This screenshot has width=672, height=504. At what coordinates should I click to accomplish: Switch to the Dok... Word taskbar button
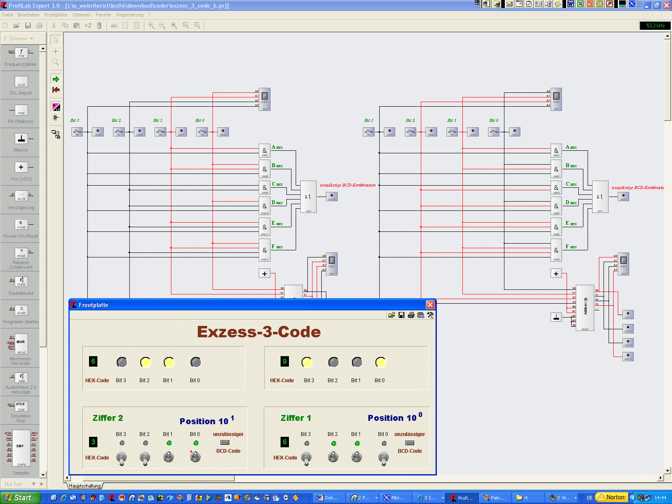(x=329, y=498)
